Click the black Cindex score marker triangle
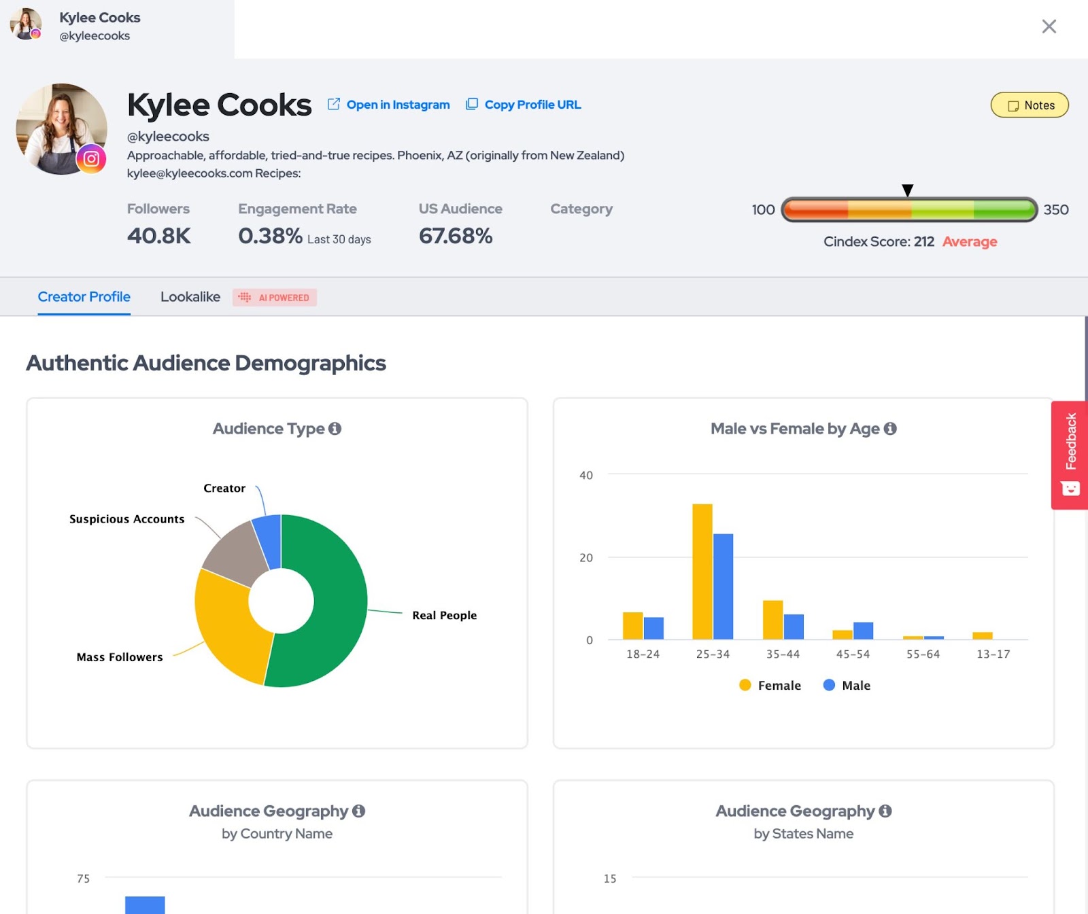Image resolution: width=1088 pixels, height=914 pixels. (x=907, y=190)
